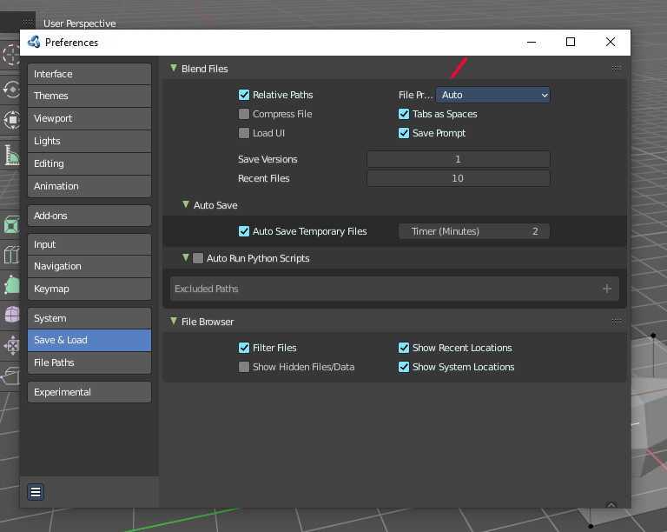Open System preferences tab
Viewport: 667px width, 532px height.
[89, 318]
